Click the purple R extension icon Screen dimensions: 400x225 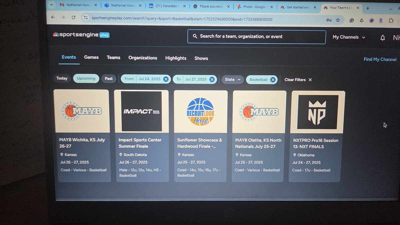(381, 20)
